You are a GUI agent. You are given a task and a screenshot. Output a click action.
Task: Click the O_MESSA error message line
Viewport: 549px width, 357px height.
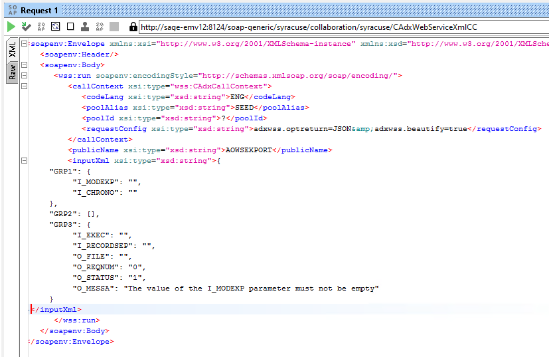pos(226,289)
